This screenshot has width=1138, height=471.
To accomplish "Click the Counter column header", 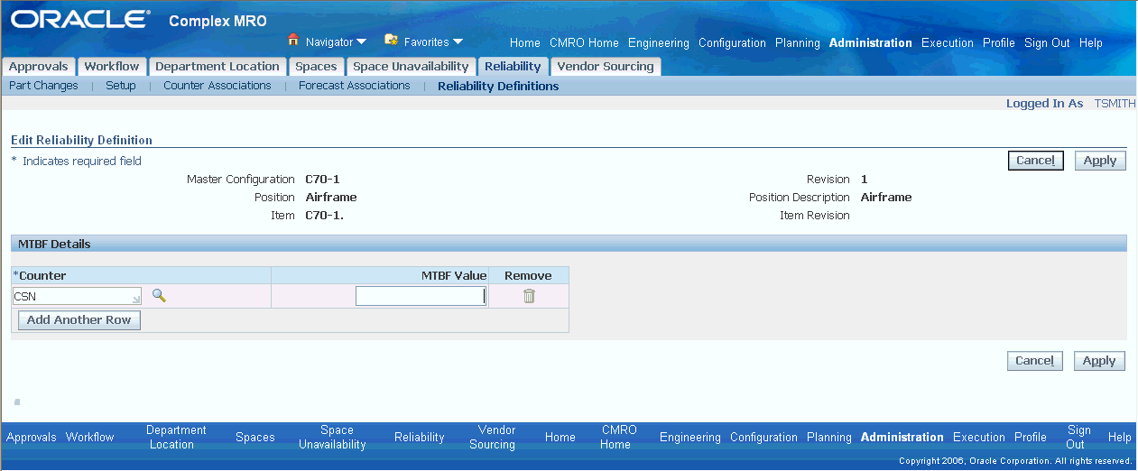I will (40, 275).
